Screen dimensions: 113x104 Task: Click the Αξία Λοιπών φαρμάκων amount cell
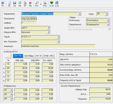coord(101,65)
